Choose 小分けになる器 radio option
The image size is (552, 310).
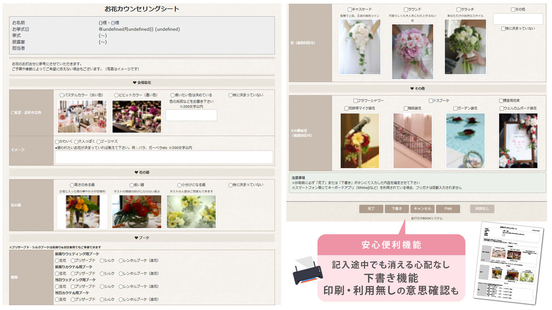point(179,185)
